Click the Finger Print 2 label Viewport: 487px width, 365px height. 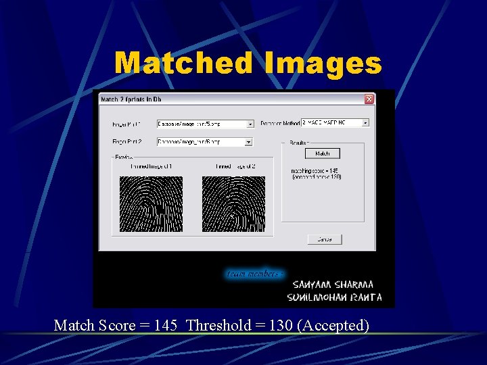pos(126,141)
